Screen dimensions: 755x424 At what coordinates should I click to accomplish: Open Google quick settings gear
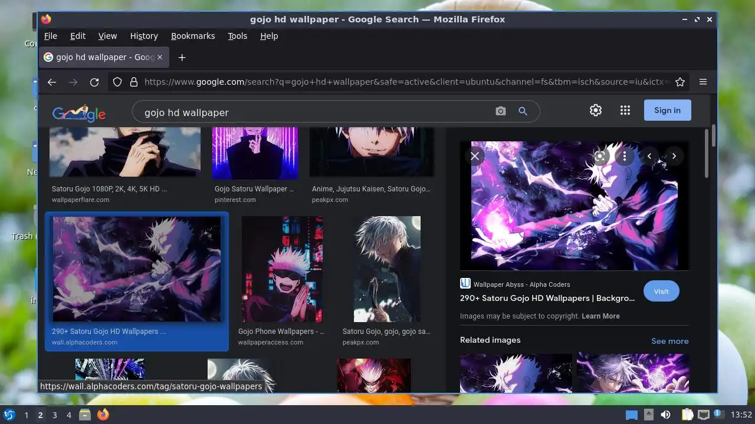point(596,110)
